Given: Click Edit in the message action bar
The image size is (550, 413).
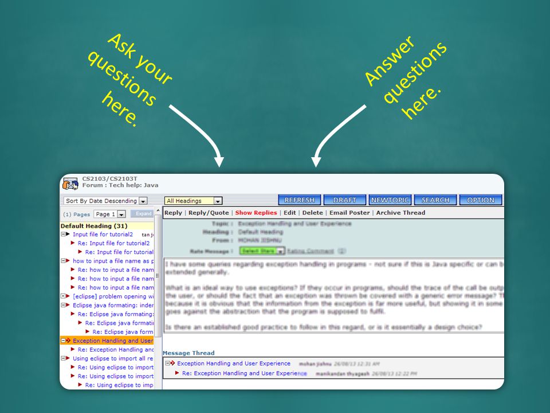Looking at the screenshot, I should pos(289,213).
